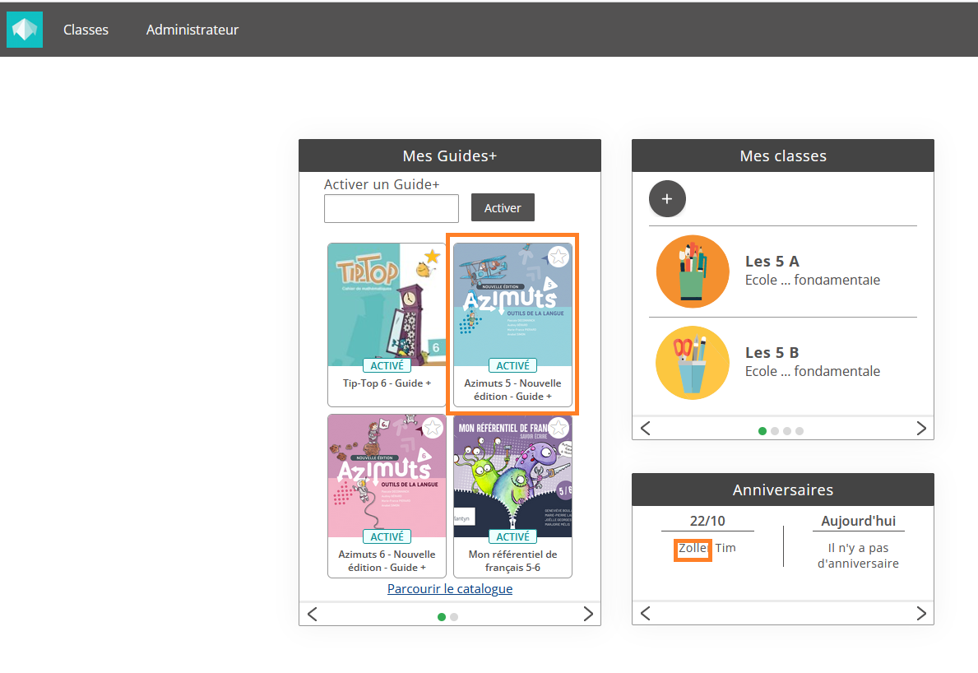Click the "Il n'y a pas d'anniversaire" message
Screen dimensions: 978x673
(x=858, y=555)
